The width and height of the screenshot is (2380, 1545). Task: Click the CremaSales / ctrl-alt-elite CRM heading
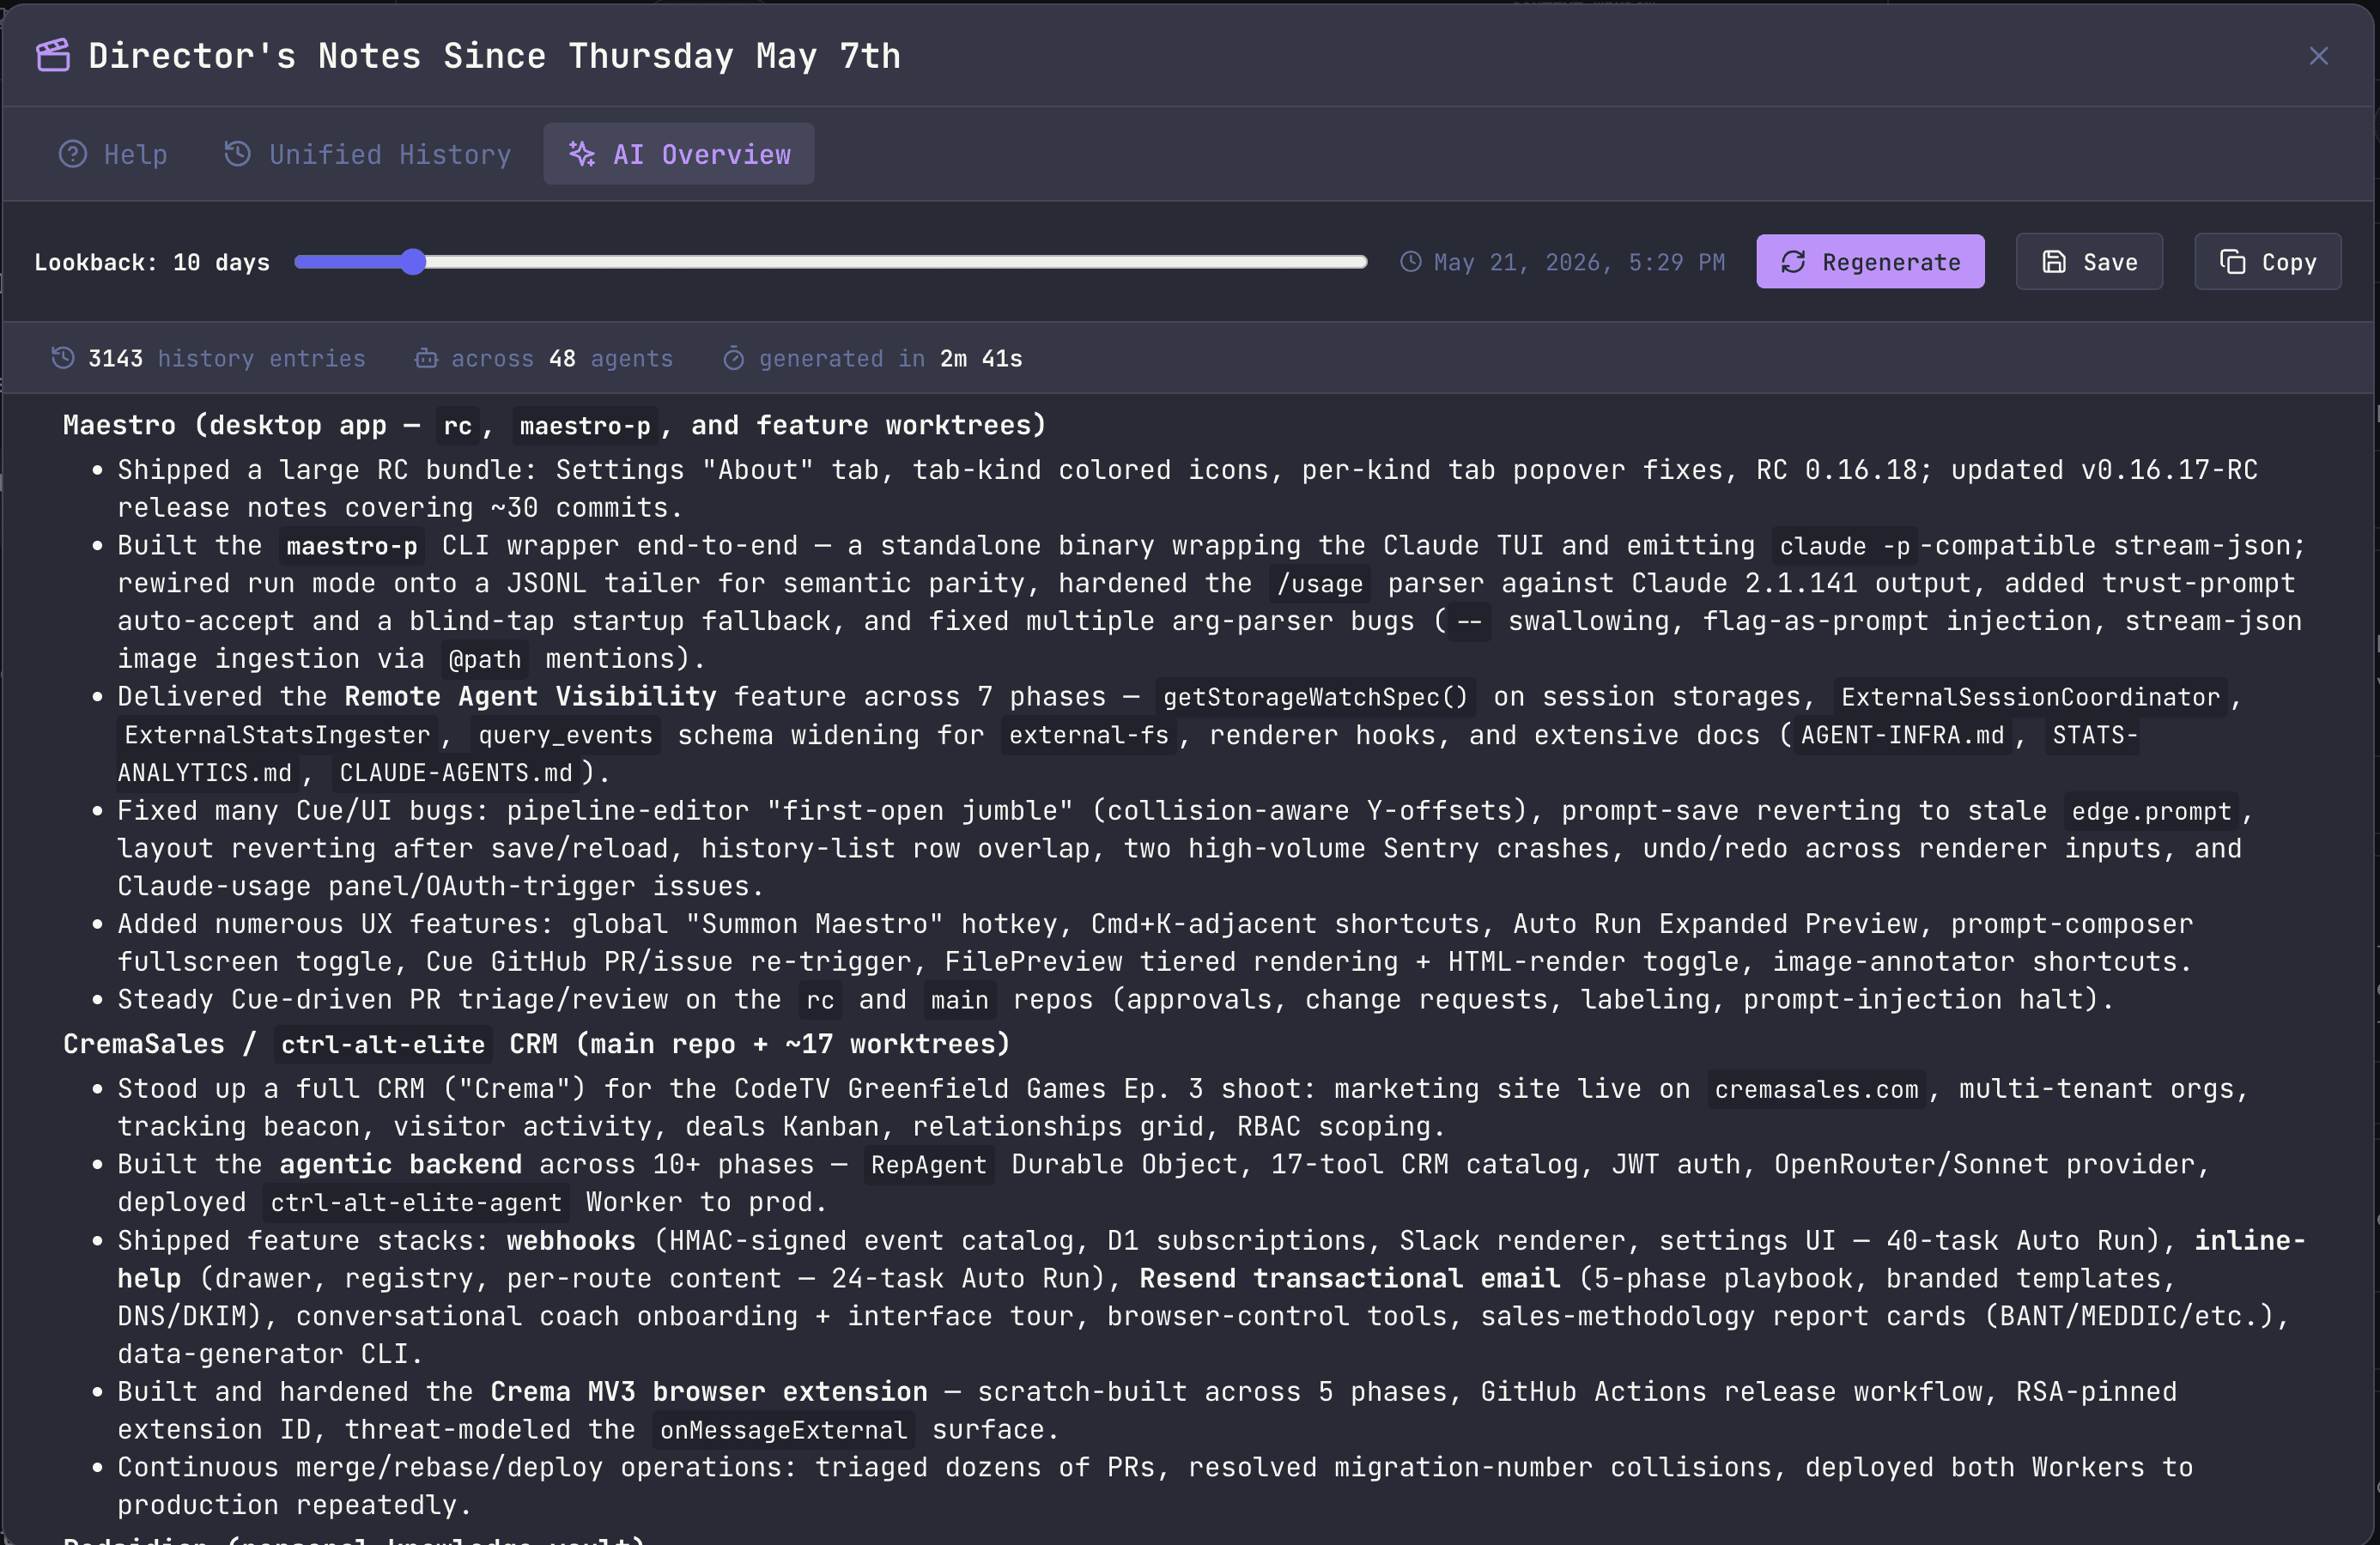click(536, 1044)
